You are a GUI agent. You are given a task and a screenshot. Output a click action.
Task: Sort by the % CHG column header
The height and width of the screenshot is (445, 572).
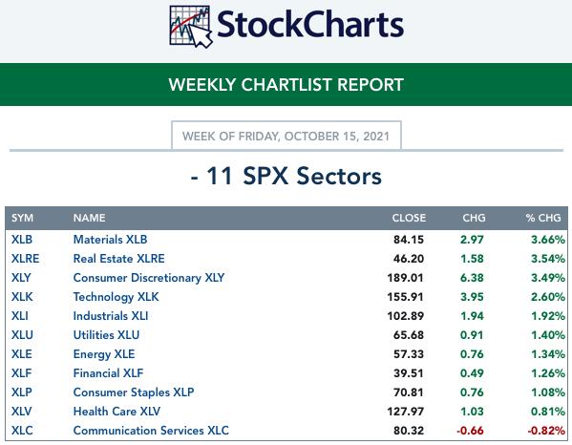tap(543, 218)
